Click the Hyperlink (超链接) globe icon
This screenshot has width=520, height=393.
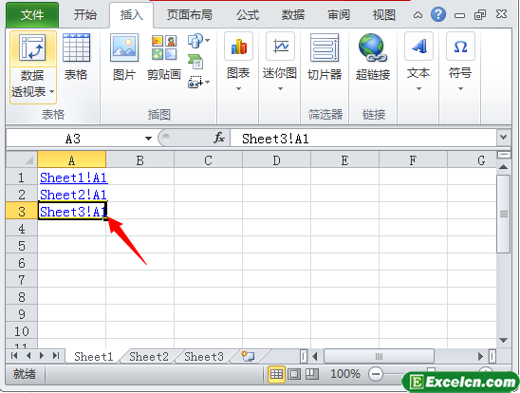click(372, 47)
